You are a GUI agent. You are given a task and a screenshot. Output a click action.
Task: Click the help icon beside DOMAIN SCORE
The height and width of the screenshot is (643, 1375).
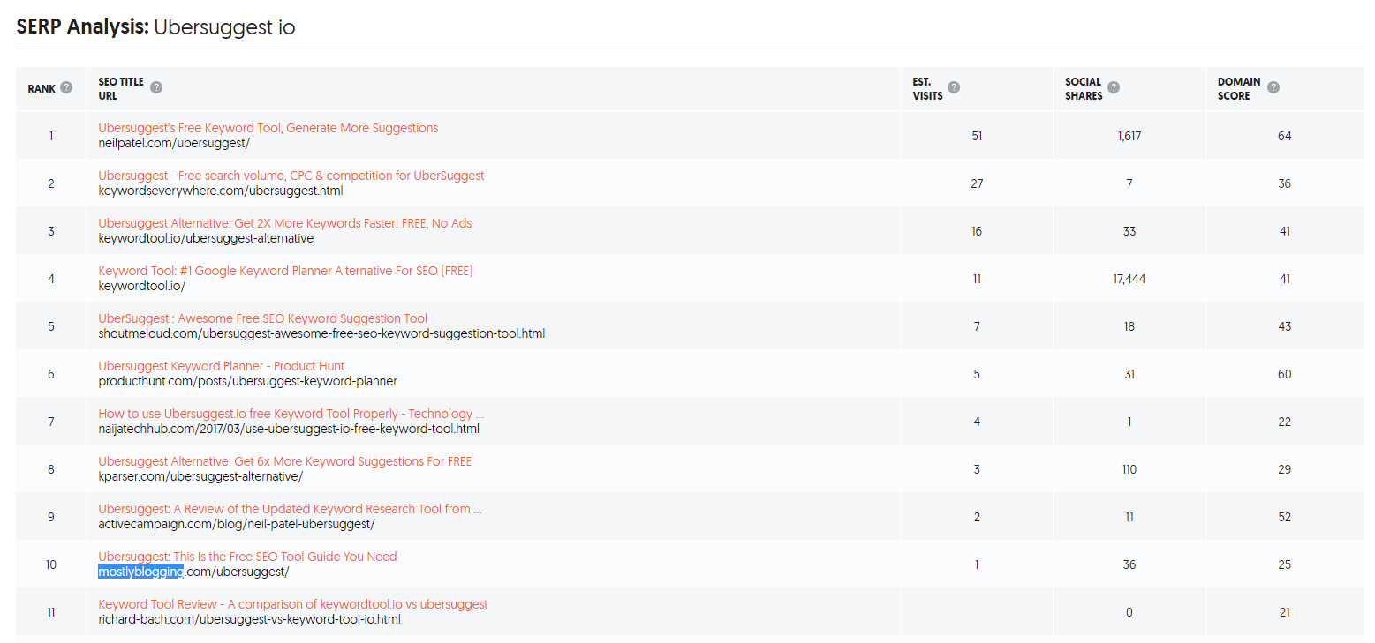[x=1273, y=87]
